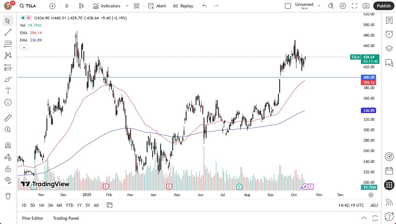Open the emoji stickers tool
The width and height of the screenshot is (396, 224).
pyautogui.click(x=8, y=102)
